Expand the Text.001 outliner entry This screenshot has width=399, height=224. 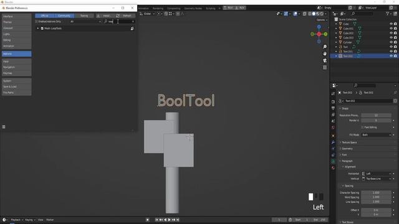point(336,51)
